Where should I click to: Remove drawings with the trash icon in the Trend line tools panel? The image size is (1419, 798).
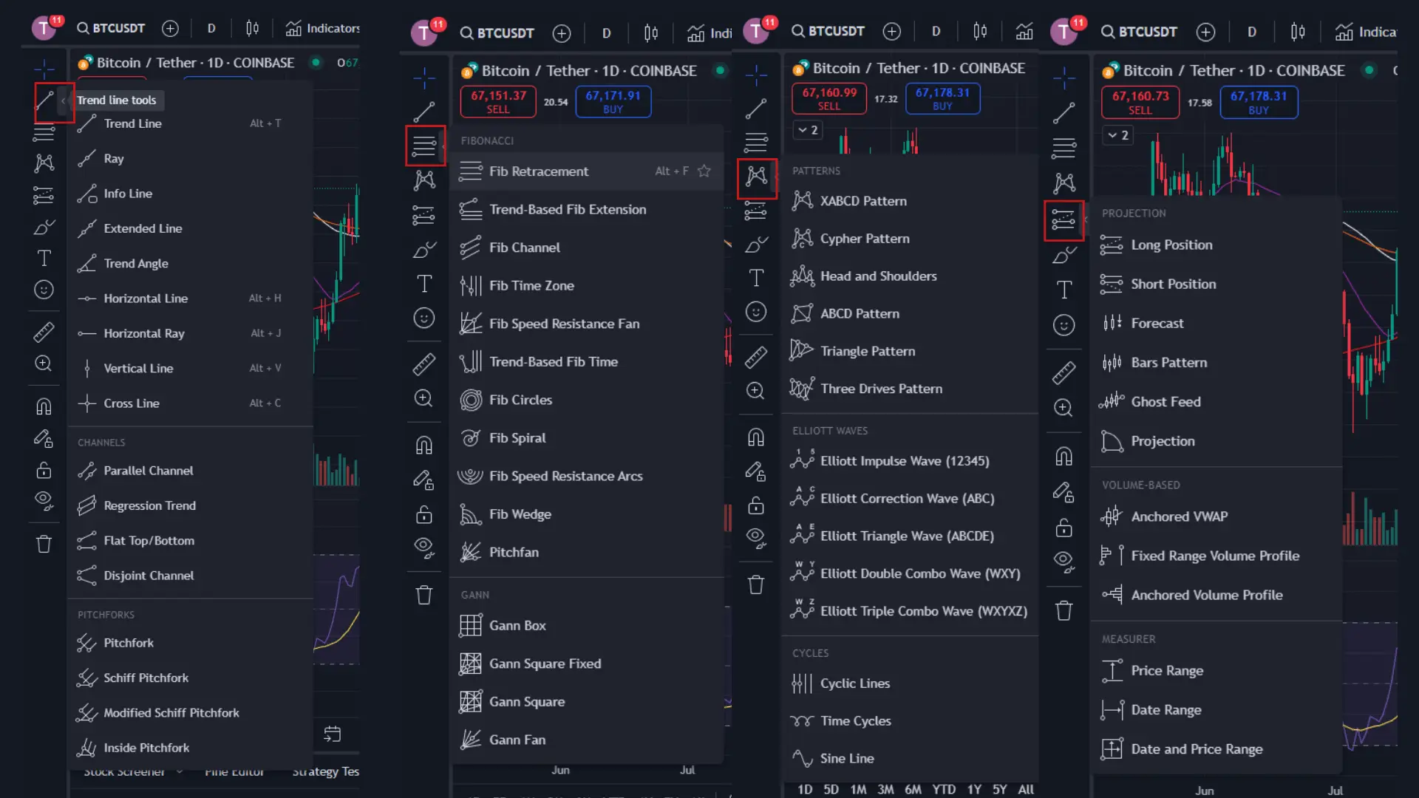pos(44,545)
